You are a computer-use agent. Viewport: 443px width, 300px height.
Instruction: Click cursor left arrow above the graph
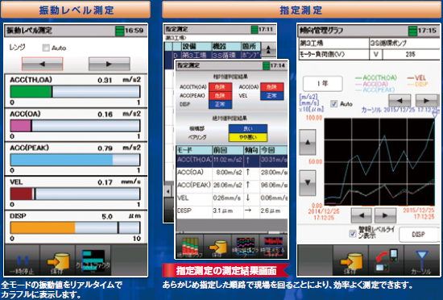tap(400, 100)
